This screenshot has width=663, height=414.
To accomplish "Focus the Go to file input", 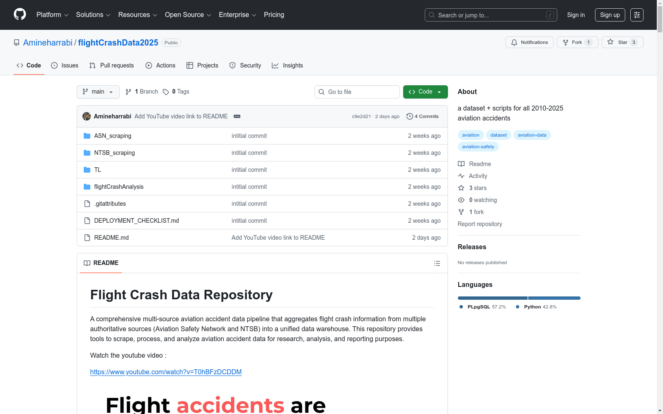I will (x=357, y=92).
